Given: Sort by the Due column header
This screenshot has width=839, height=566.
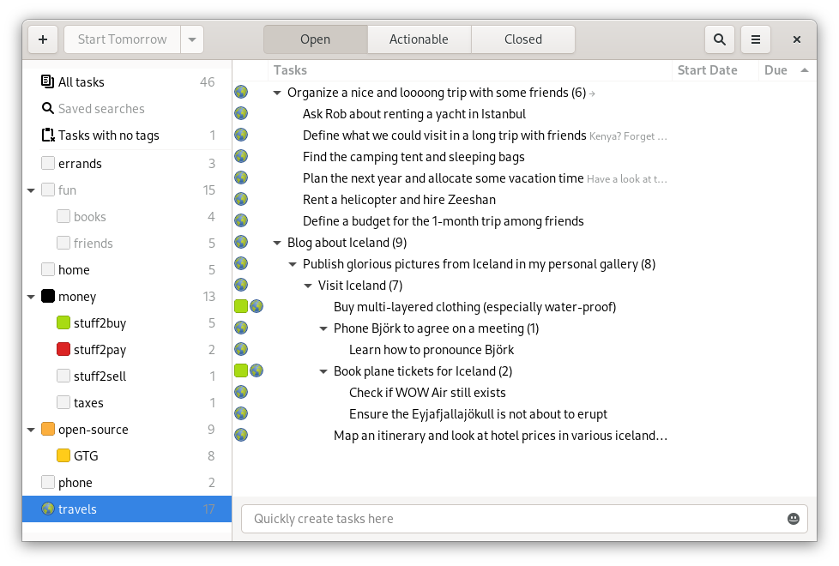Looking at the screenshot, I should 787,70.
